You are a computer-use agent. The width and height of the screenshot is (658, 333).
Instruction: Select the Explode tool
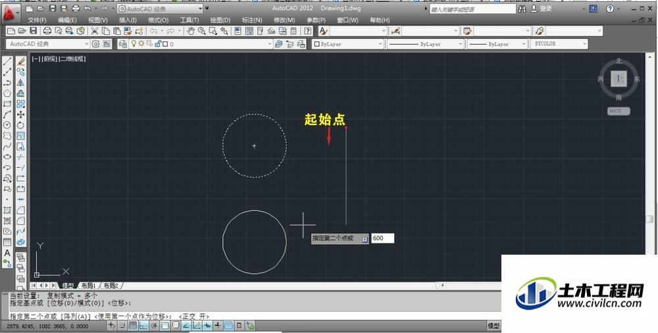click(21, 242)
